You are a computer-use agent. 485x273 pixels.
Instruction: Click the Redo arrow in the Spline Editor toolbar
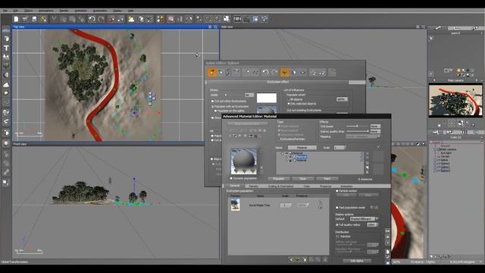[x=274, y=73]
